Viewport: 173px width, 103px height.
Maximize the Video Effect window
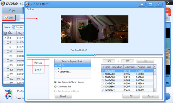point(150,4)
